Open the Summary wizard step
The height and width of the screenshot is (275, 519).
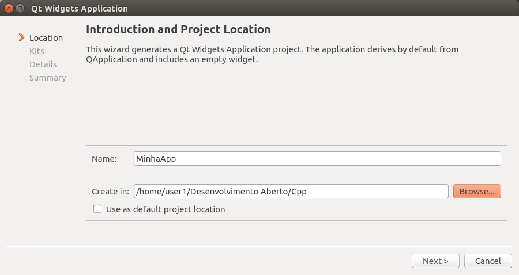pos(48,78)
